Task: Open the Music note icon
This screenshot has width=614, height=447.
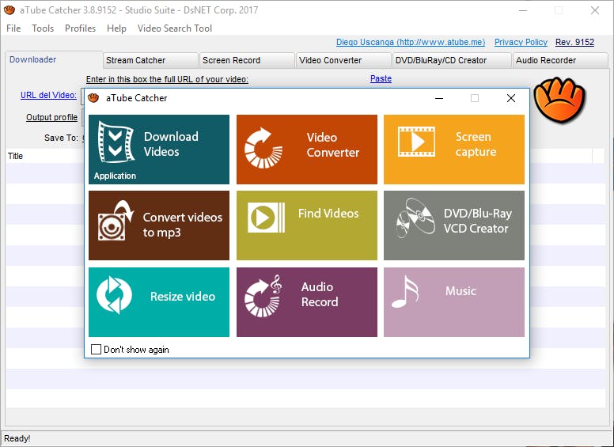Action: [405, 292]
